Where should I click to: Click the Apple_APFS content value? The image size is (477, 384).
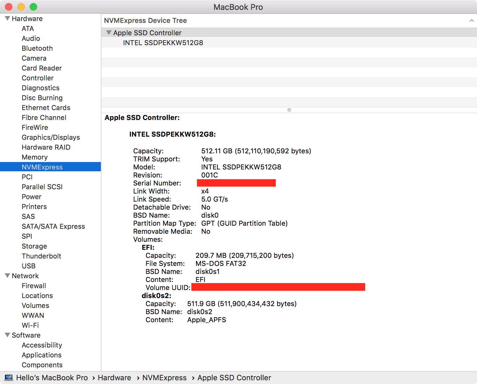pos(207,320)
